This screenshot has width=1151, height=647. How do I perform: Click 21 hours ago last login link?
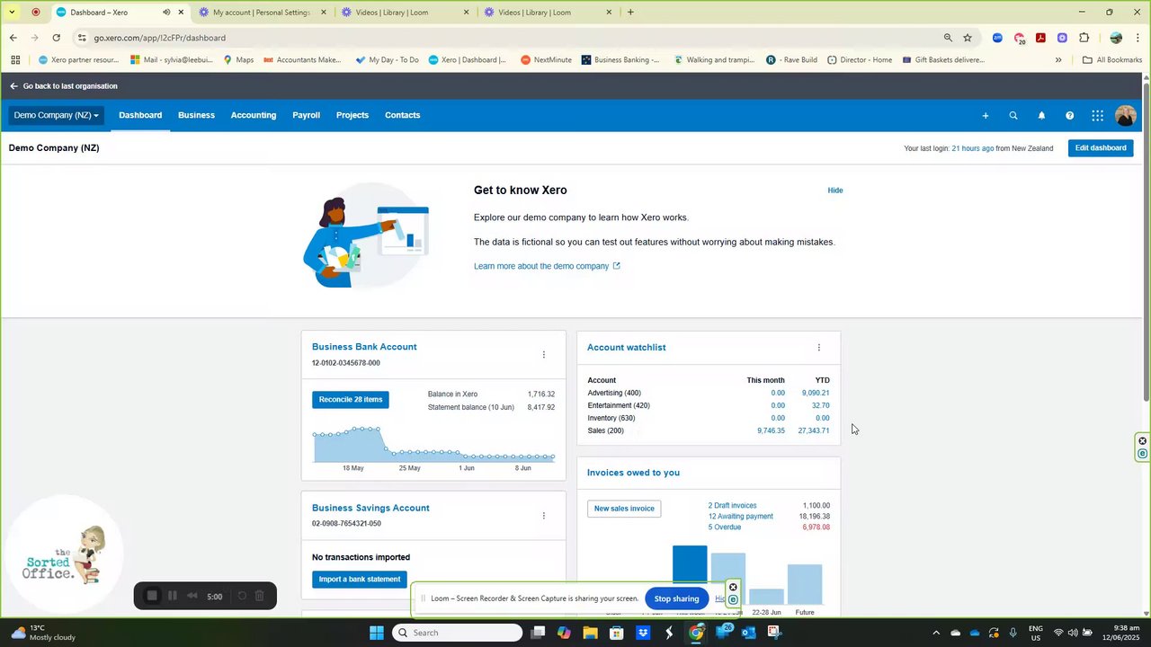pos(973,148)
